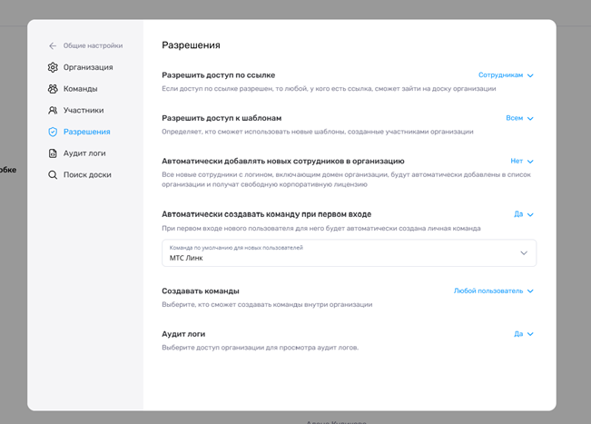Click the gear icon for Организация

(53, 67)
